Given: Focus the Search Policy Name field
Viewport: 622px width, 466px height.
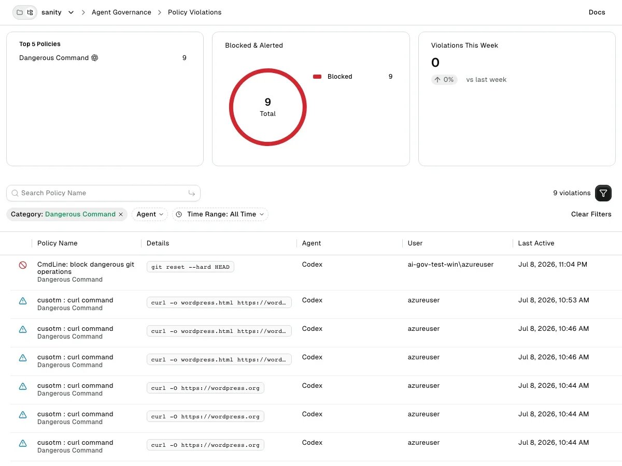Looking at the screenshot, I should coord(103,193).
